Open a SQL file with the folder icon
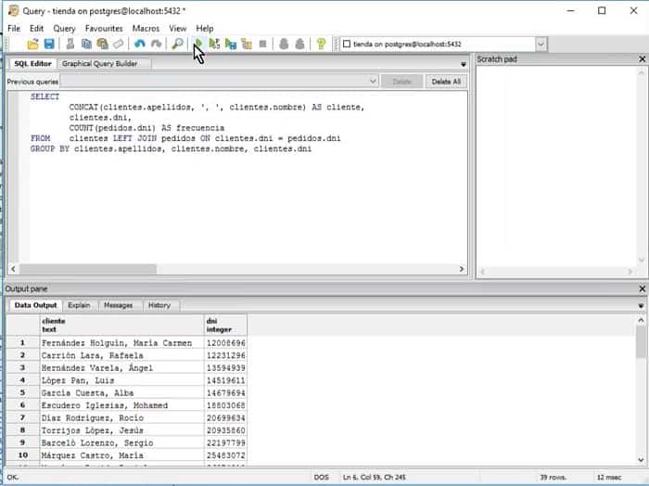 (33, 44)
